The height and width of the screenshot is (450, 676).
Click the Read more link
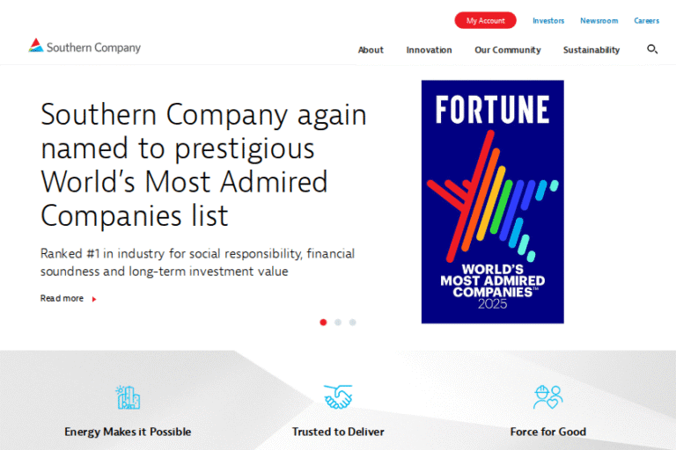click(x=62, y=299)
